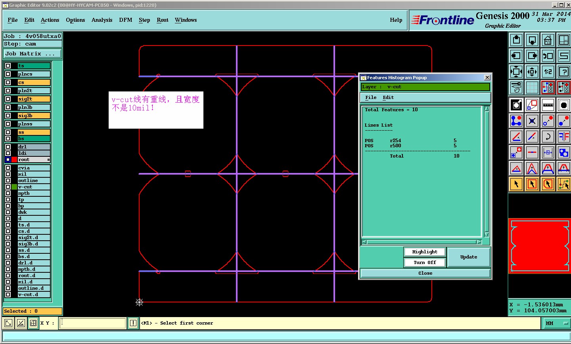This screenshot has height=344, width=571.
Task: Click the Close button in histogram popup
Action: coord(425,273)
